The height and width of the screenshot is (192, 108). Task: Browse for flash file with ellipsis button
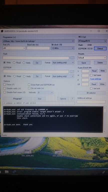click(72, 58)
